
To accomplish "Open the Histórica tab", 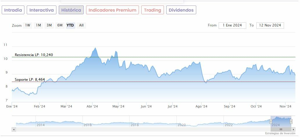I will (x=71, y=10).
